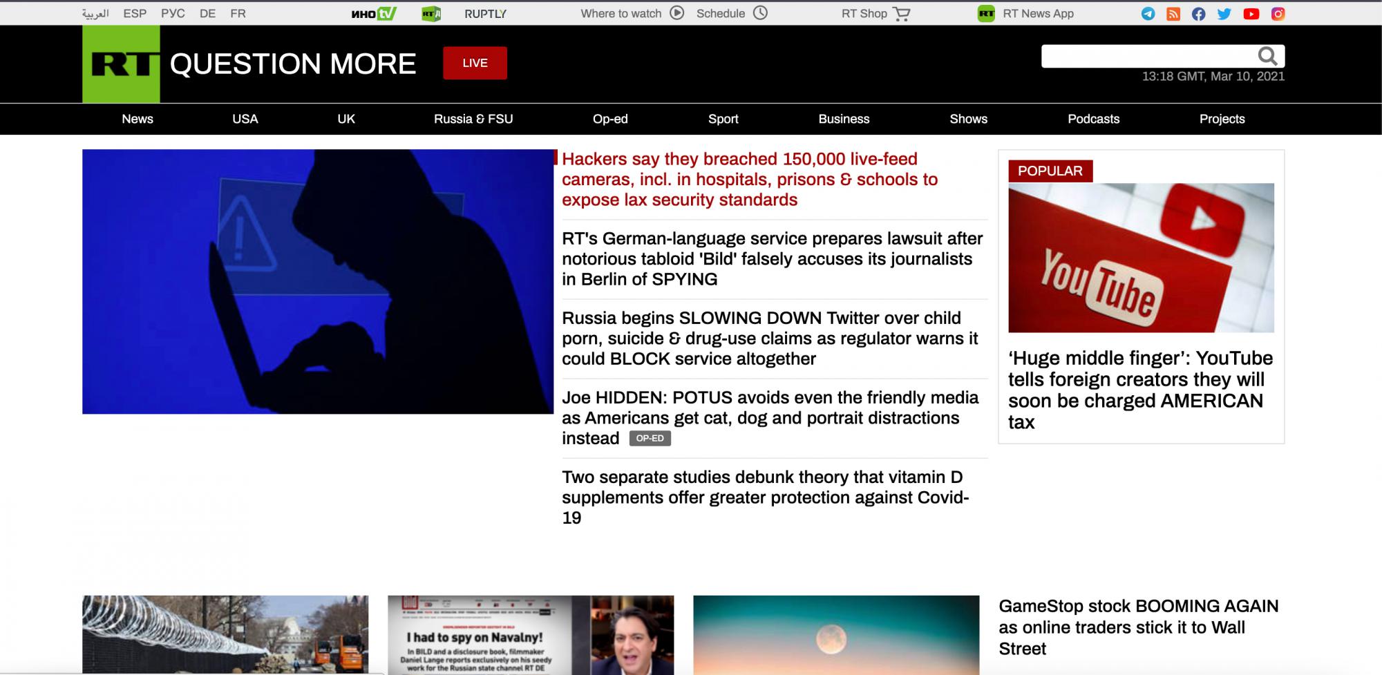1382x675 pixels.
Task: Open the YouTube popular story thumbnail
Action: 1141,258
